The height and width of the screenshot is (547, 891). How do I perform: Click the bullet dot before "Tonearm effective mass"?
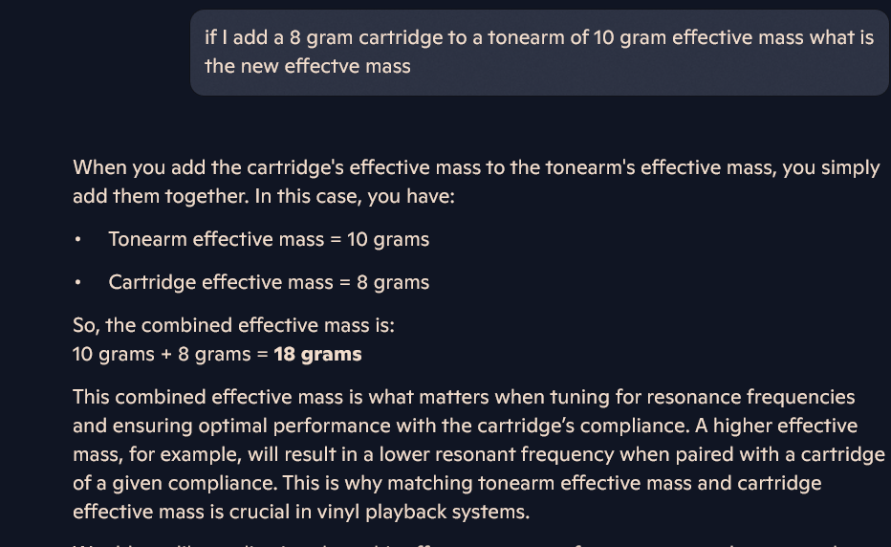(77, 240)
